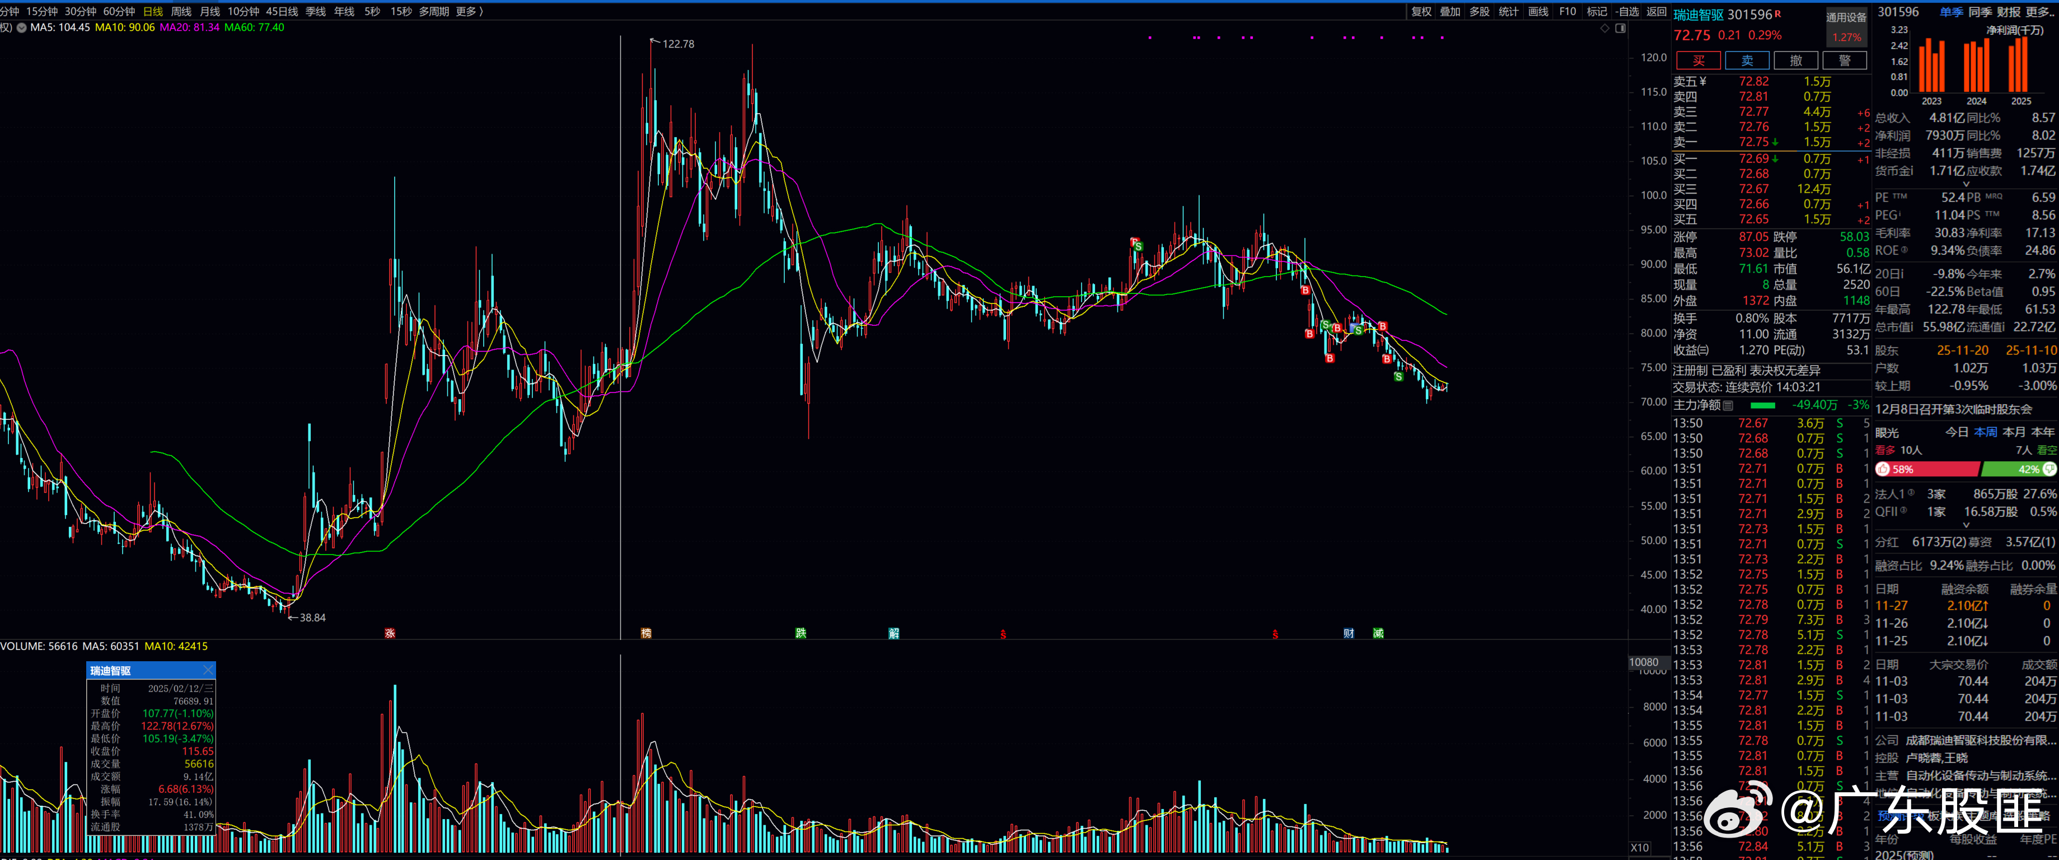Viewport: 2059px width, 860px height.
Task: Click the diamond icon above the chart
Action: pos(1604,28)
